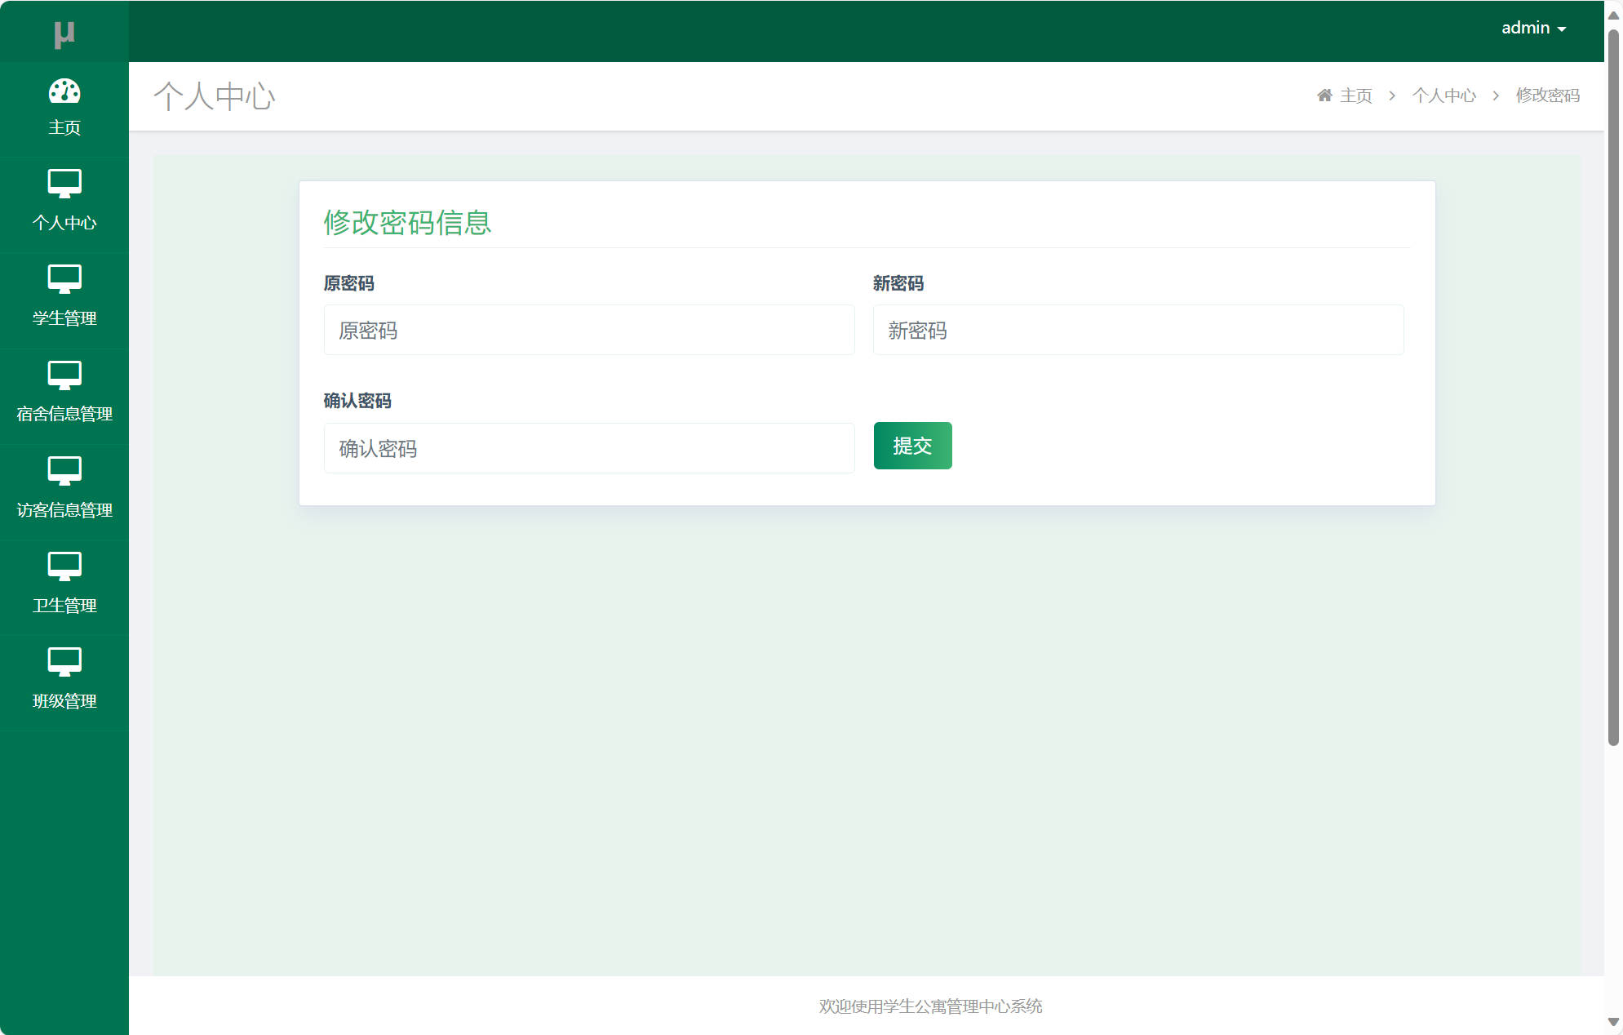The width and height of the screenshot is (1623, 1035).
Task: Select the 修改密码 breadcrumb entry
Action: pos(1546,96)
